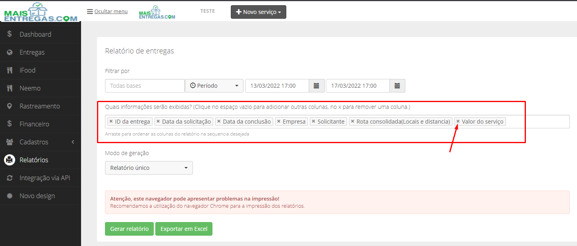This screenshot has width=577, height=246.
Task: Click the Ocultar menu link
Action: [111, 12]
